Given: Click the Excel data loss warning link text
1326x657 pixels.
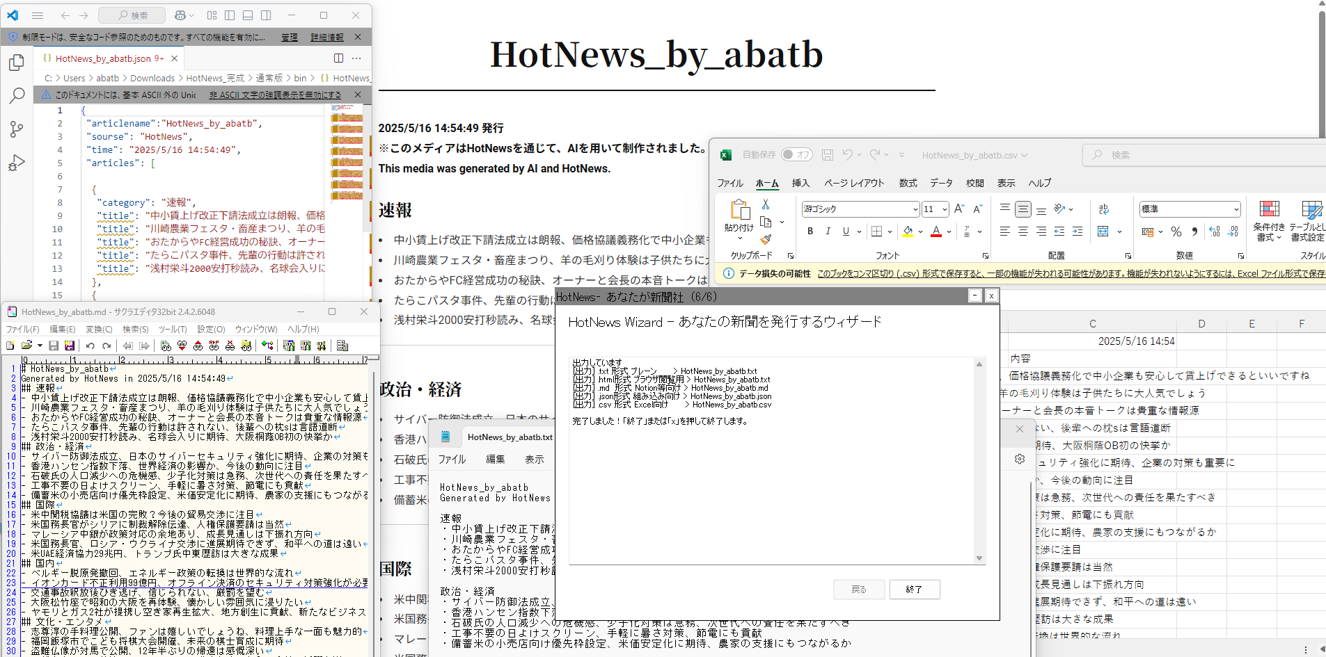Looking at the screenshot, I should pos(1071,273).
